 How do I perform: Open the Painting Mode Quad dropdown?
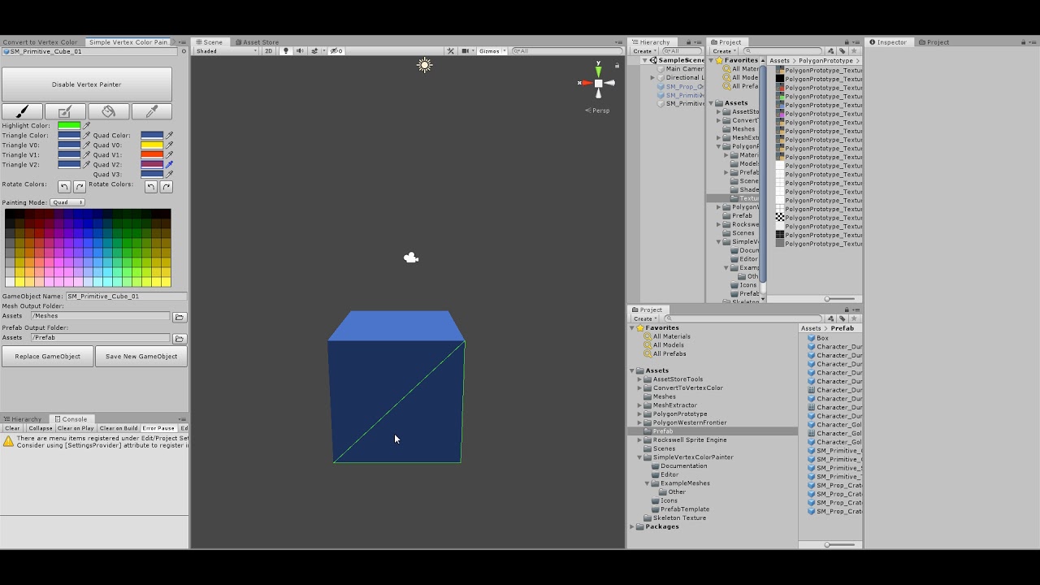tap(67, 202)
